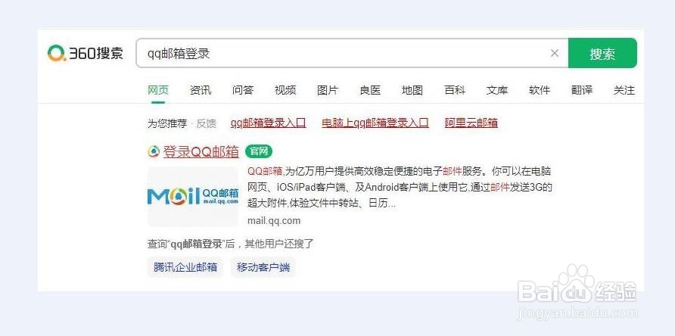675x336 pixels.
Task: Open the QQ邮箱 Mail logo thumbnail
Action: (193, 197)
